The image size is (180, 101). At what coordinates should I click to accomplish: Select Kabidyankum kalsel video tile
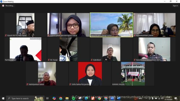(47, 74)
